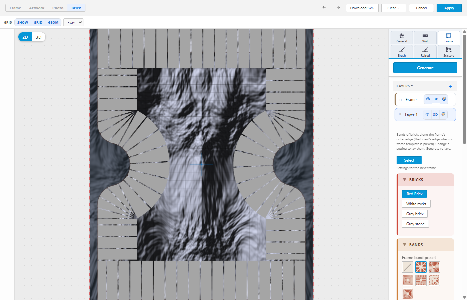Switch to the Photo tab
The image size is (467, 300).
pyautogui.click(x=58, y=8)
